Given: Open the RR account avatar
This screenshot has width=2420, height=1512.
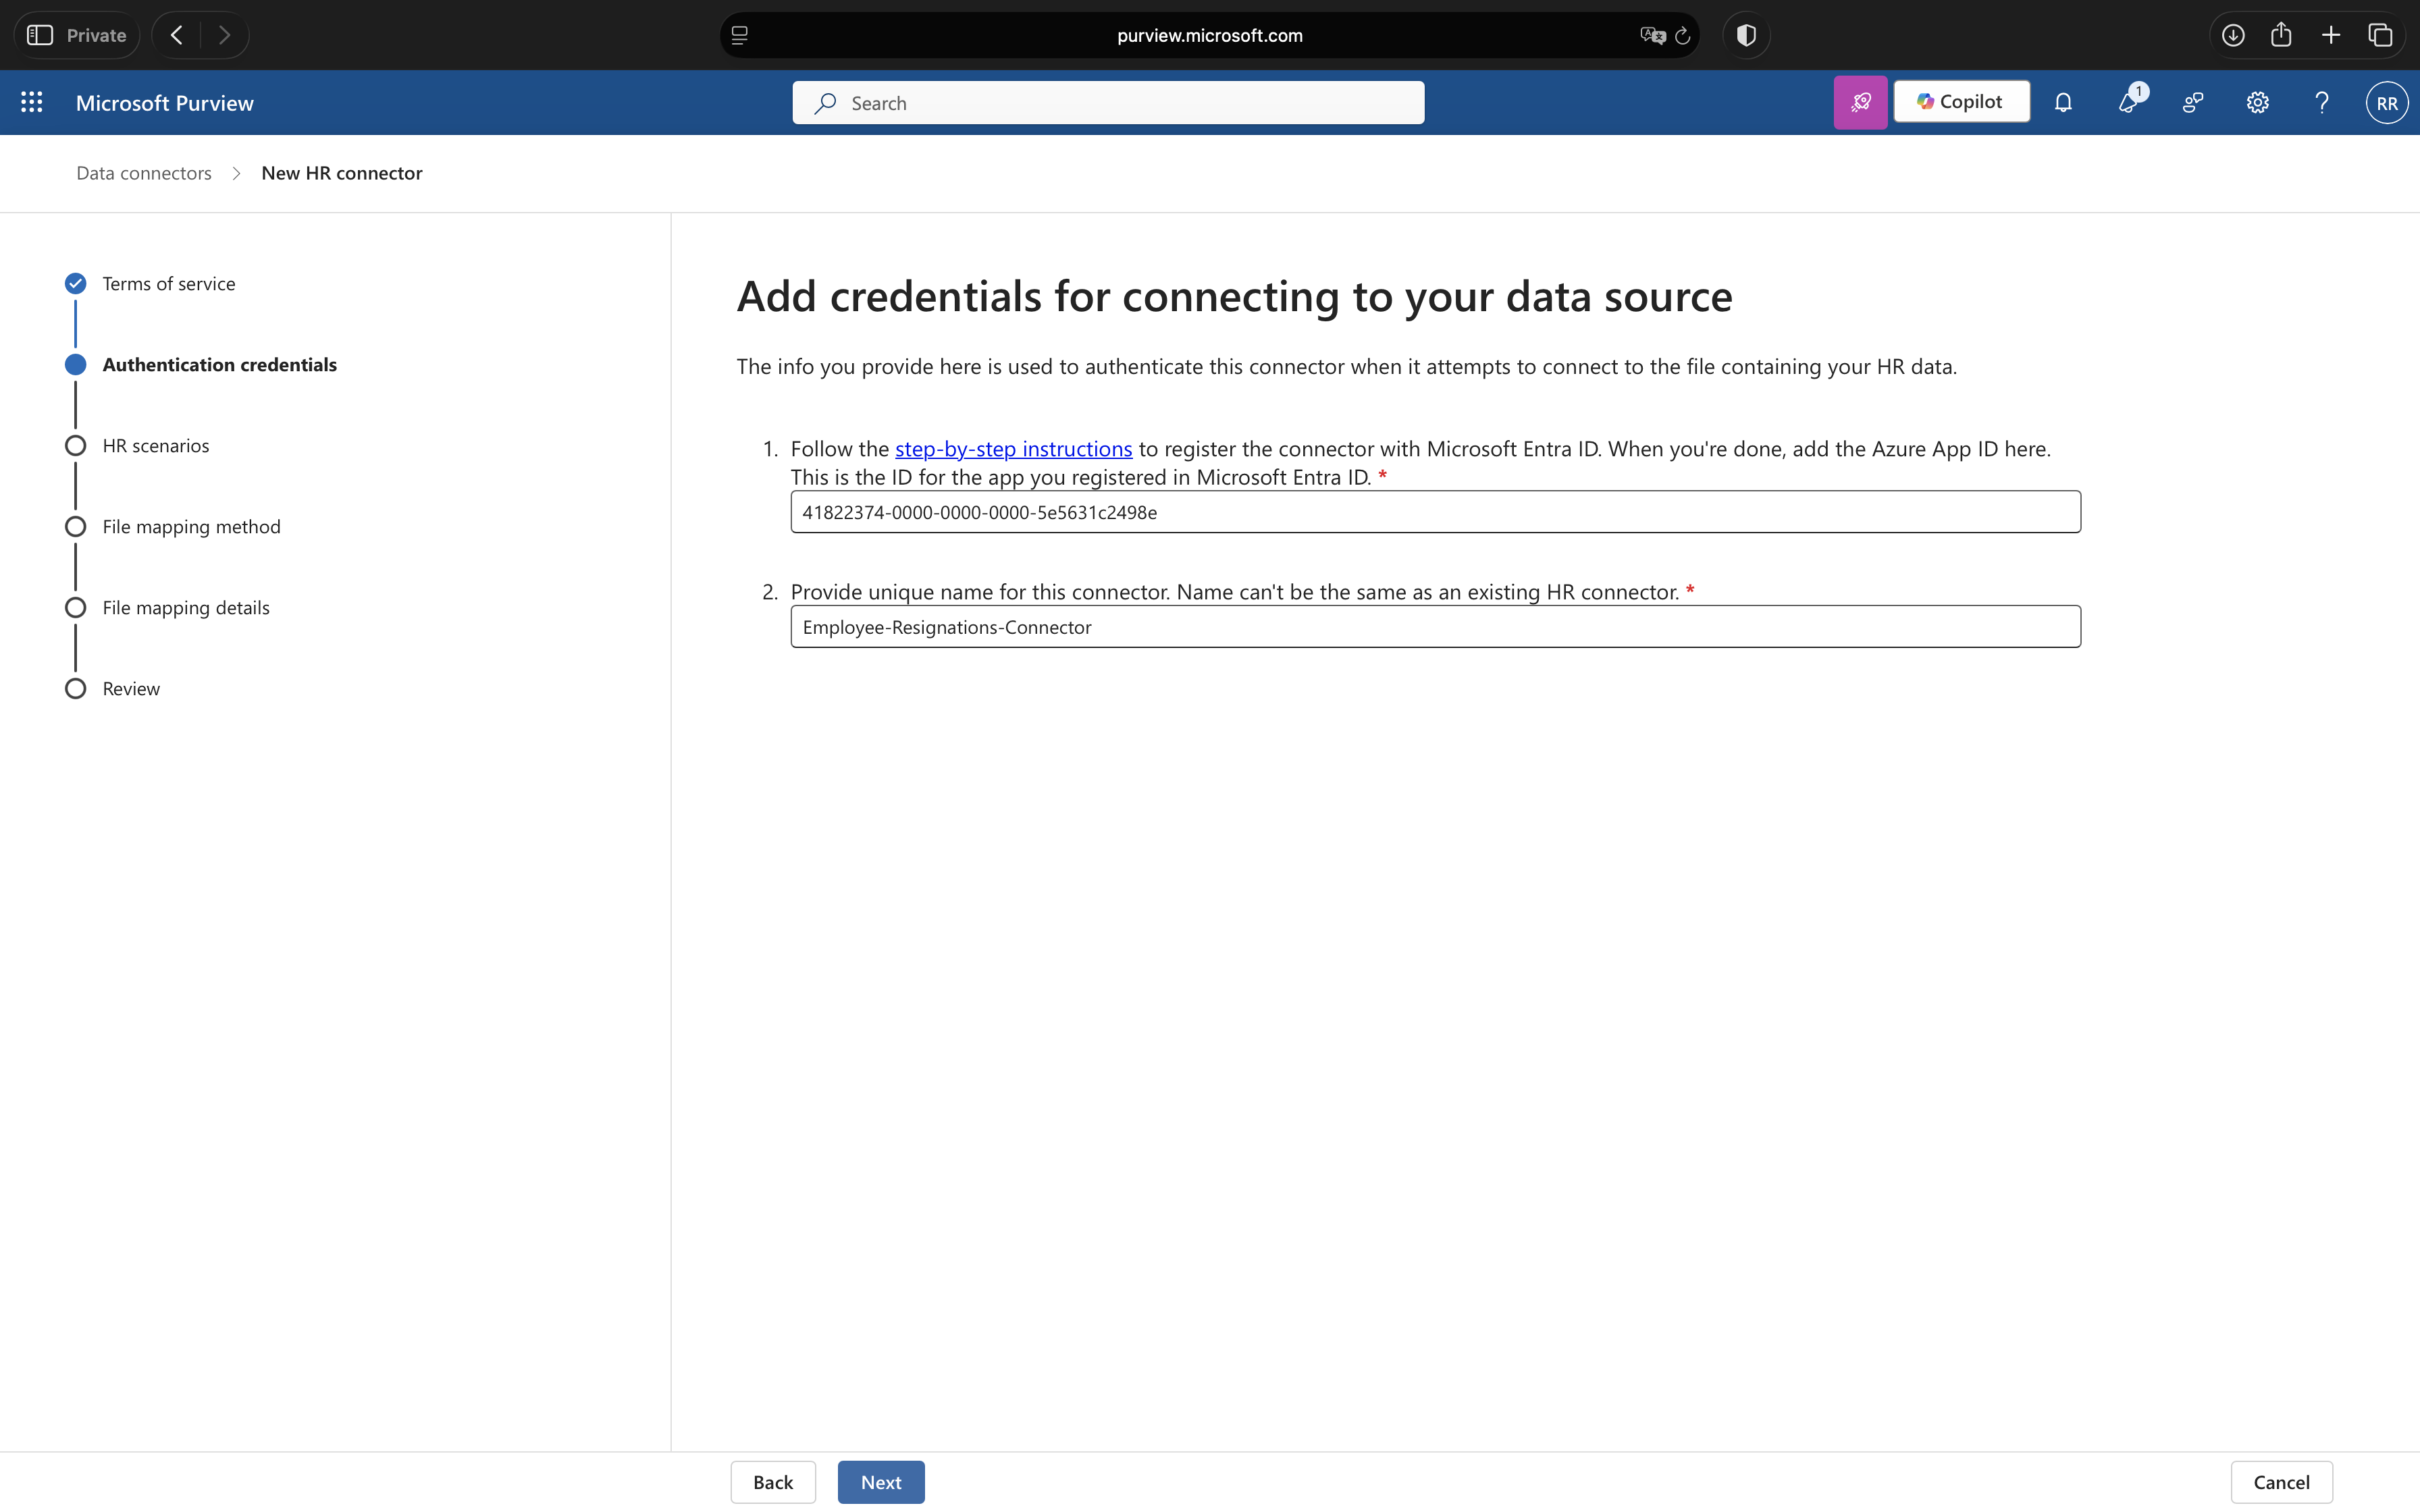Looking at the screenshot, I should (x=2385, y=102).
